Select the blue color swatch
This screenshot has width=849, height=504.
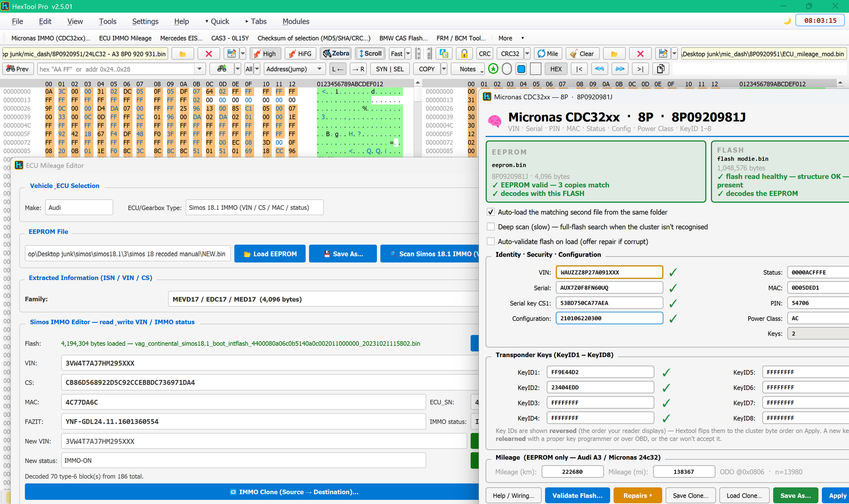[x=521, y=69]
